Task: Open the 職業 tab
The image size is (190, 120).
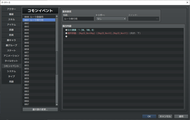Action: 11,14
